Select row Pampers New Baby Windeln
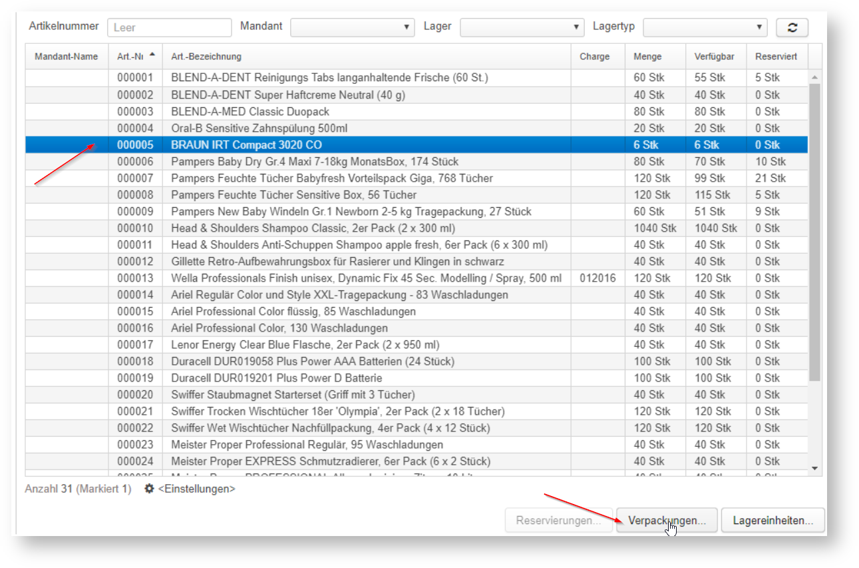859x568 pixels. click(x=417, y=211)
